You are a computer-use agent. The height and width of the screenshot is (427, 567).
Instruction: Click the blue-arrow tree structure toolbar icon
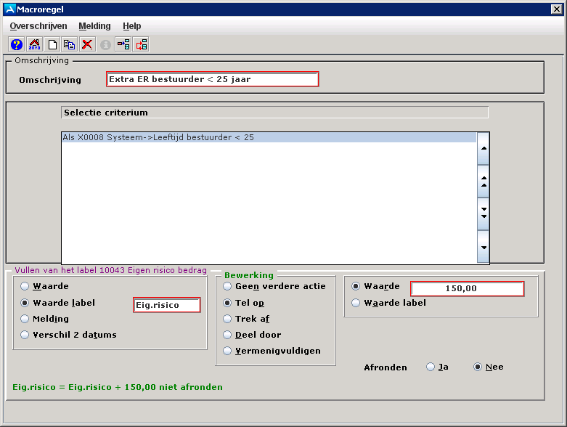[x=123, y=44]
